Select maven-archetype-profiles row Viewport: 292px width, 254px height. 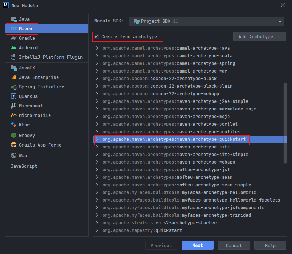point(190,132)
